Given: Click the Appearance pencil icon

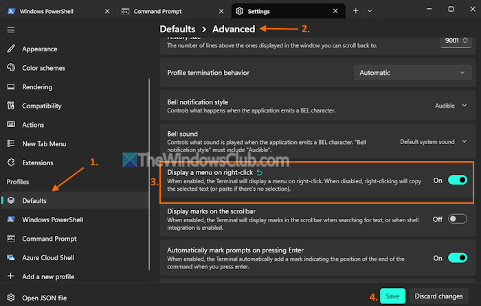Looking at the screenshot, I should coord(11,49).
